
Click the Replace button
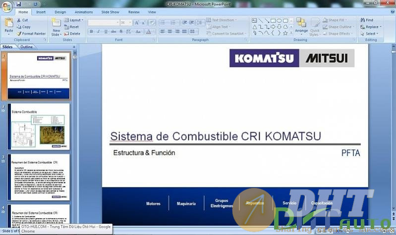coord(371,27)
